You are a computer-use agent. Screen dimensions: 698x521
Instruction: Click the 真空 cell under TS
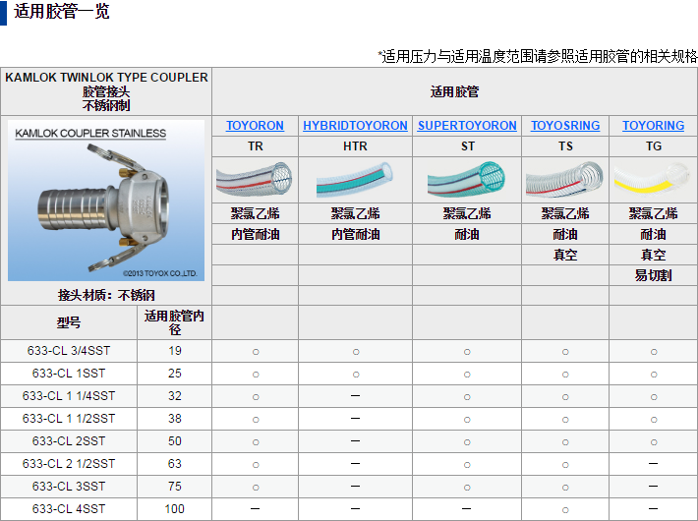[565, 255]
